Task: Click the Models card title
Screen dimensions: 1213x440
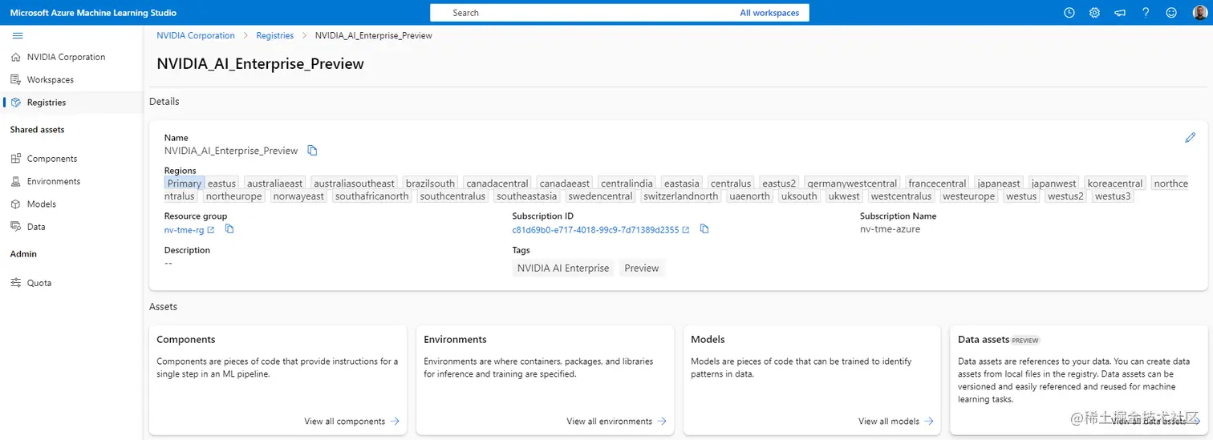Action: coord(708,340)
